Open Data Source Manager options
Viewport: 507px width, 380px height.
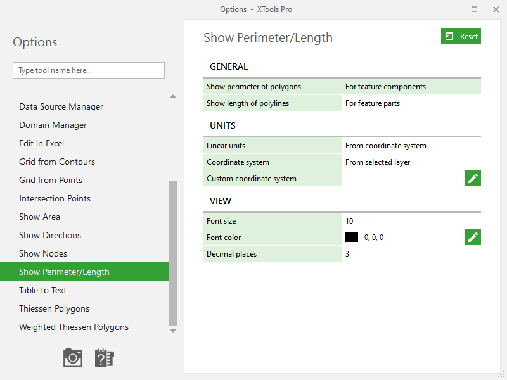pyautogui.click(x=61, y=106)
